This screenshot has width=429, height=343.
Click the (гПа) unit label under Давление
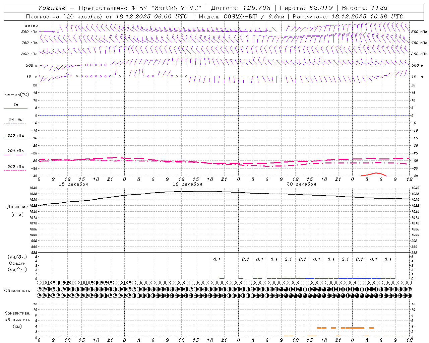[x=17, y=215]
